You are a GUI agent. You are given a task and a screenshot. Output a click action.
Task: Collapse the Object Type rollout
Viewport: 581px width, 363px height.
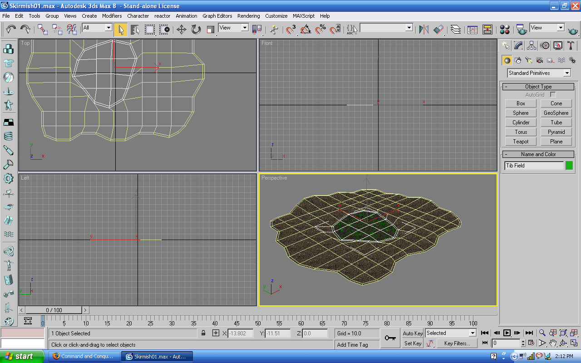538,87
